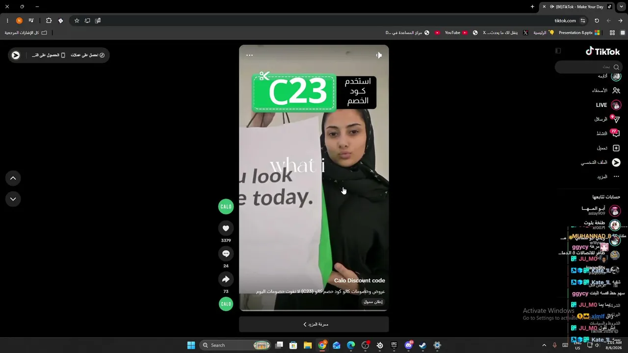Open the Chrome tab search dropdown
This screenshot has width=628, height=353.
point(622,7)
